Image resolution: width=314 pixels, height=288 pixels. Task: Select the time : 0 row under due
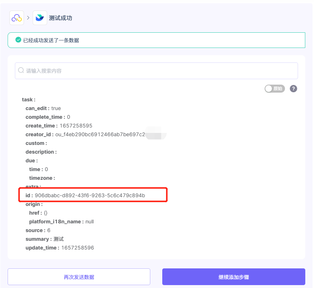(x=38, y=169)
